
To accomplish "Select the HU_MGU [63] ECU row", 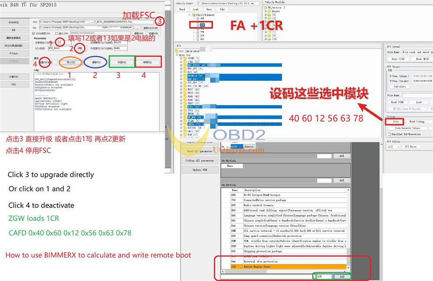I will click(x=234, y=117).
